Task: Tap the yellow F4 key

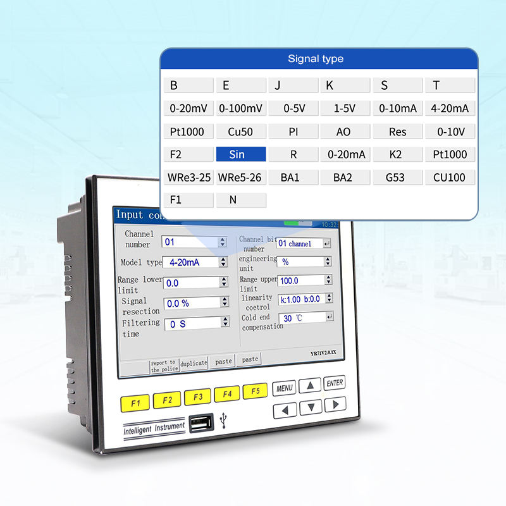Action: pyautogui.click(x=227, y=393)
